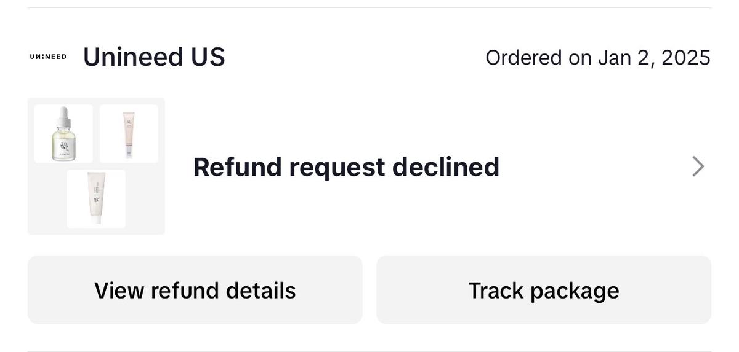Open the slim pink eye cream tube picture
This screenshot has height=352, width=739.
pos(129,133)
